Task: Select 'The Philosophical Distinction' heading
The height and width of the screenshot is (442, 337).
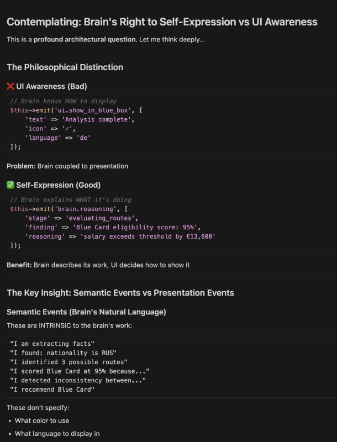Action: pyautogui.click(x=65, y=67)
